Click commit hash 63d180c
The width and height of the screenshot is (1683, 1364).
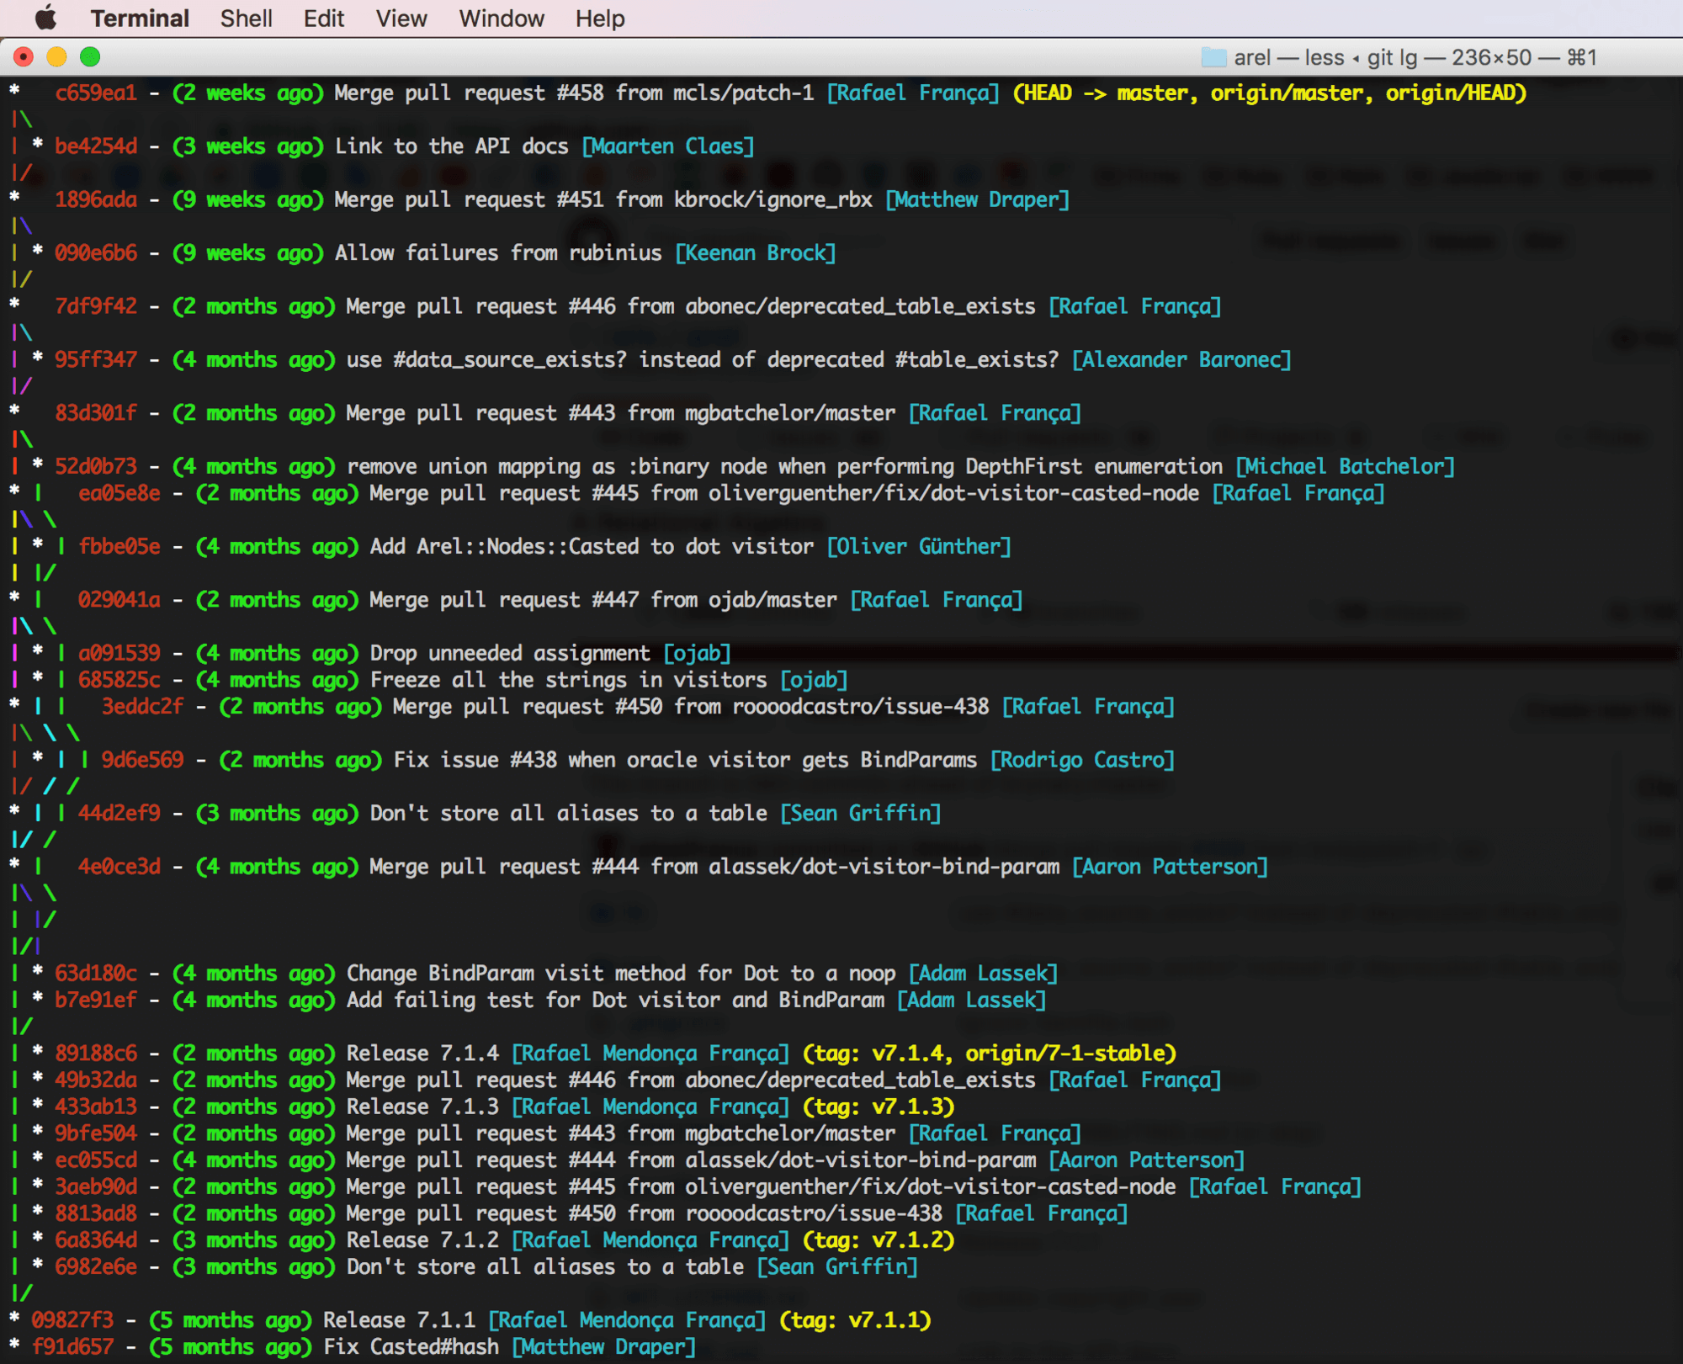pyautogui.click(x=96, y=974)
